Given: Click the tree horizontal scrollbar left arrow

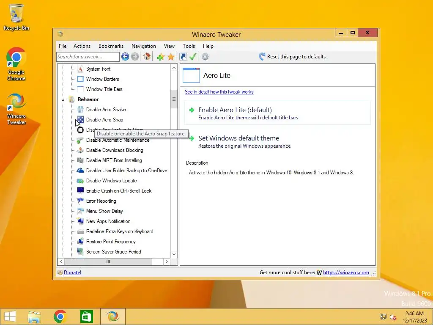Looking at the screenshot, I should [61, 262].
